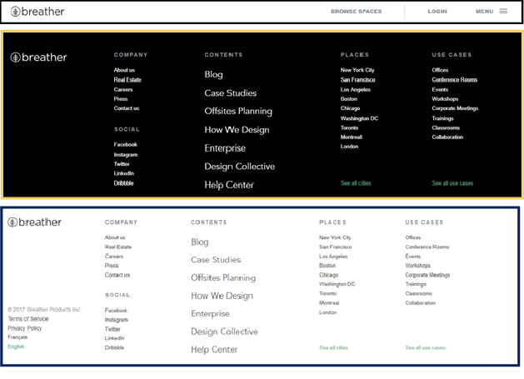Viewport: 524px width, 379px height.
Task: Select Case Studies in the white footer
Action: coord(216,260)
